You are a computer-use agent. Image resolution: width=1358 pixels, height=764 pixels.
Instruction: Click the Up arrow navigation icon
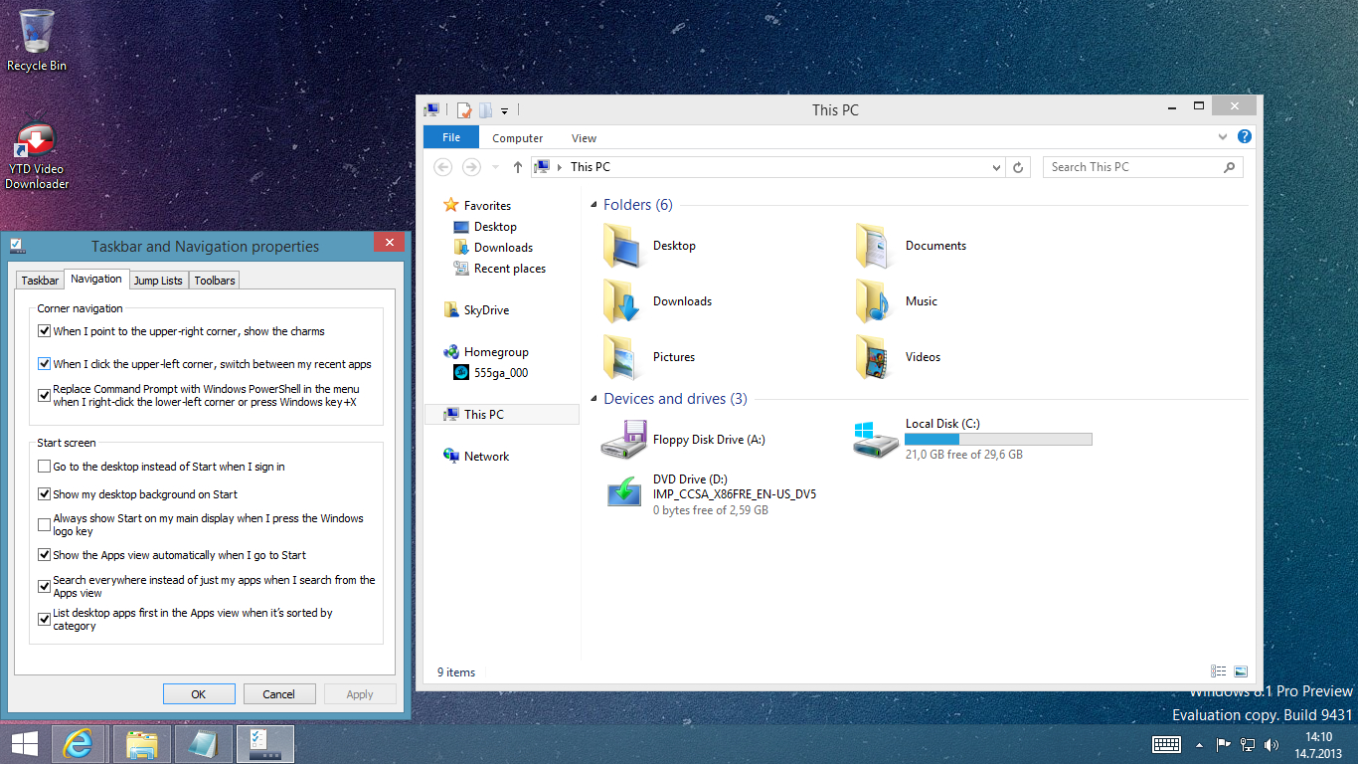[x=517, y=168]
